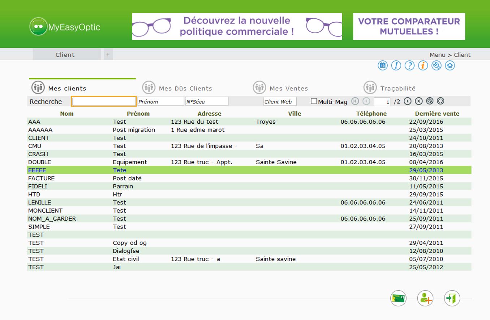Screen dimensions: 490x320
Task: Click the date 22/09/2016 in AAA row
Action: coord(426,122)
